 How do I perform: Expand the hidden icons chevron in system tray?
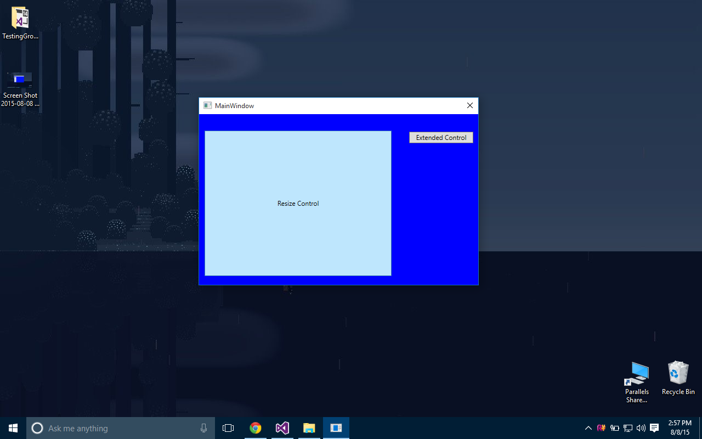click(588, 428)
